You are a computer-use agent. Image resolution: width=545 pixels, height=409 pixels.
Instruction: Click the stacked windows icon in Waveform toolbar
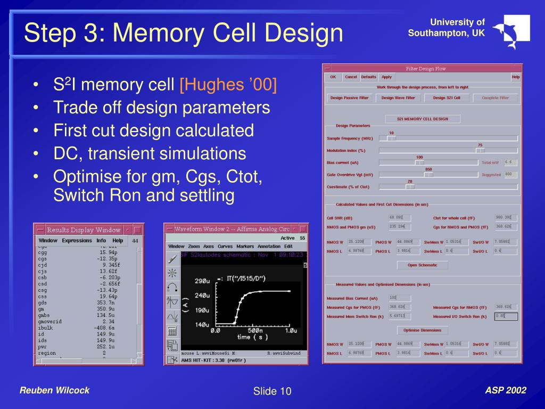click(x=172, y=345)
